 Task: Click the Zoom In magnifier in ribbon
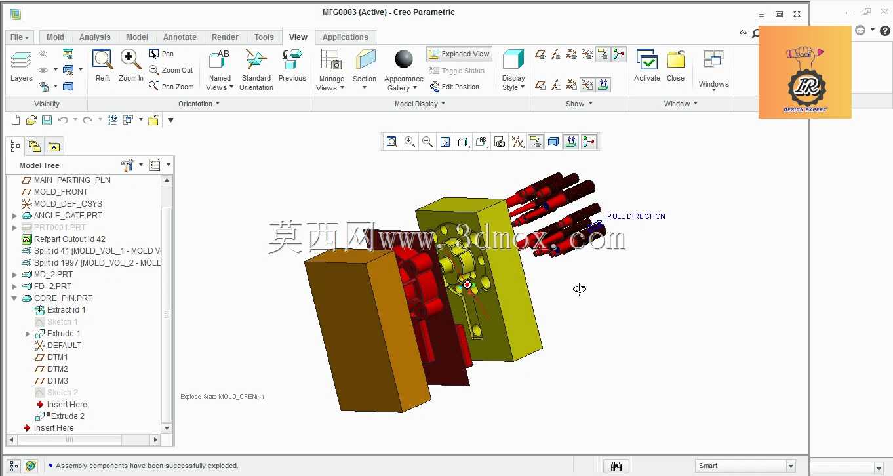tap(131, 65)
